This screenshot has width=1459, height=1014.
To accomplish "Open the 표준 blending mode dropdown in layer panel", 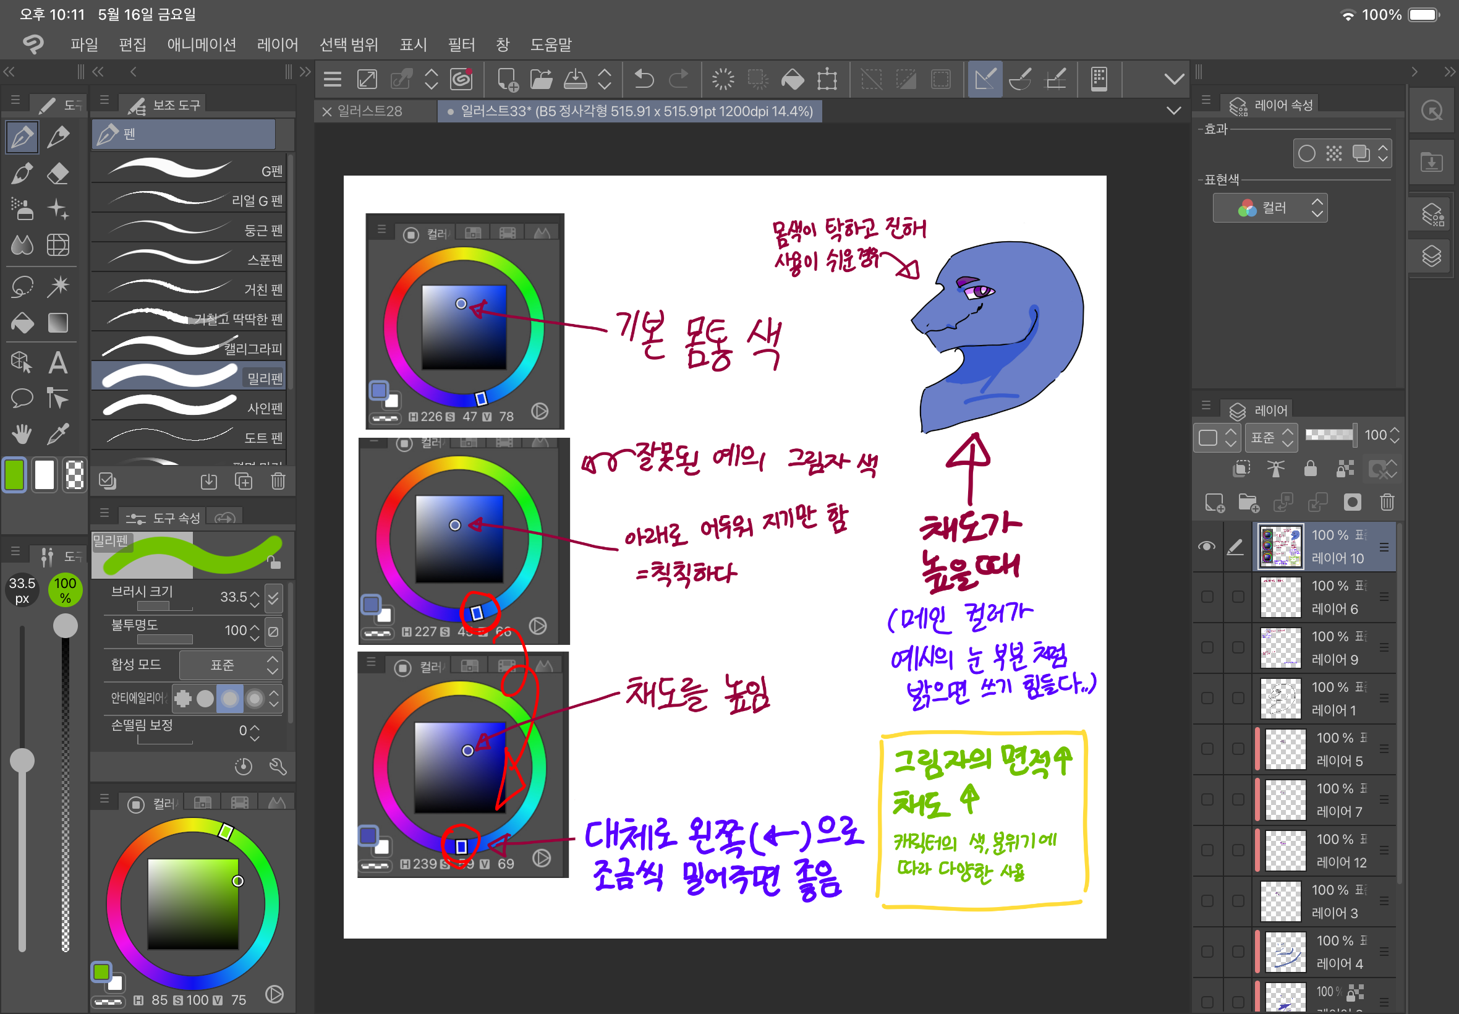I will [1271, 437].
